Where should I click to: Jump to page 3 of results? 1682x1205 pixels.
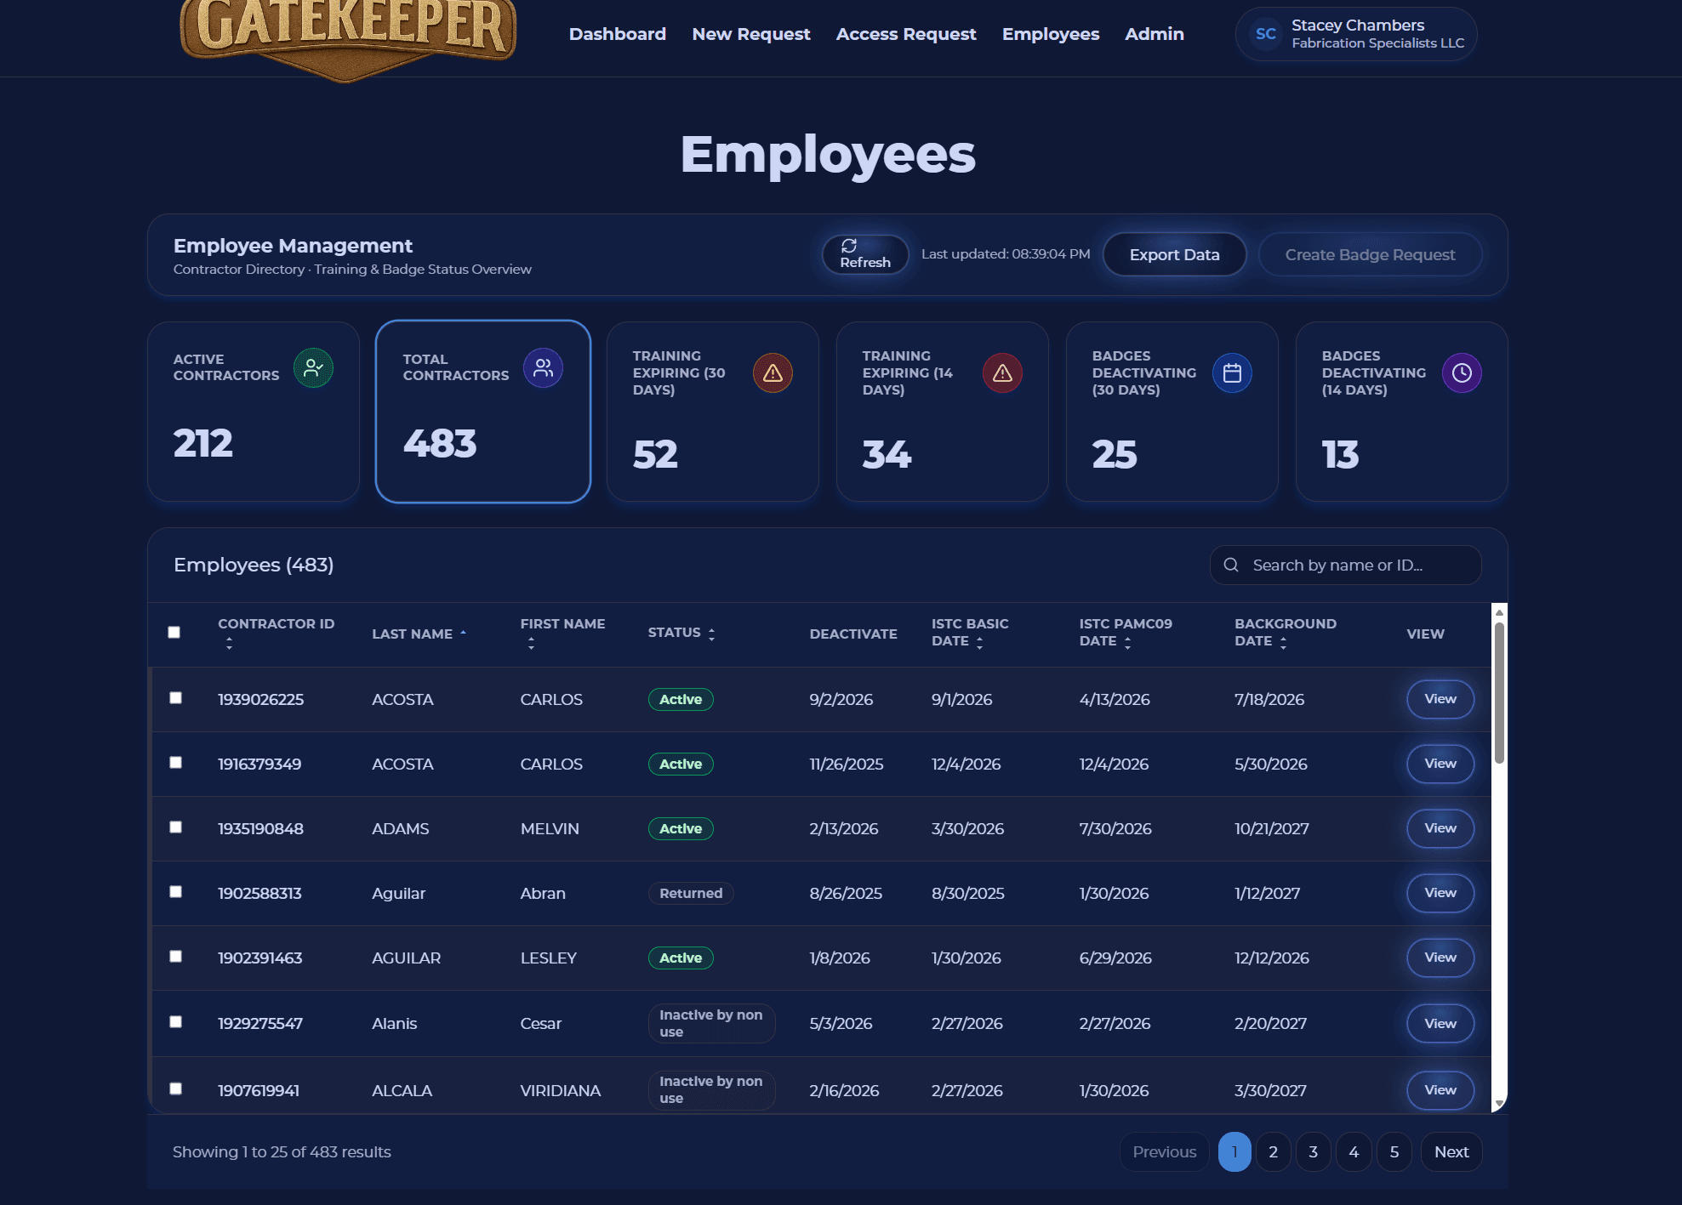(1313, 1151)
